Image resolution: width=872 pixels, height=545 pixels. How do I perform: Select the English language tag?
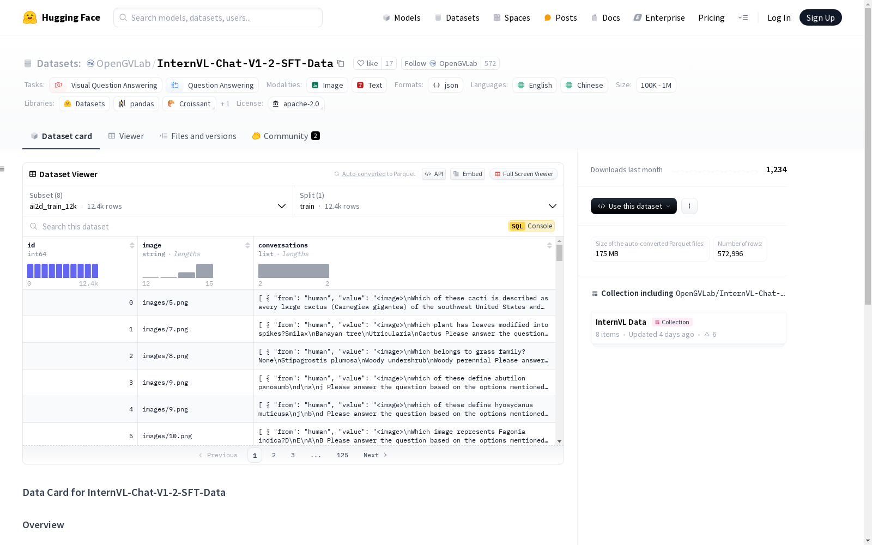[535, 85]
